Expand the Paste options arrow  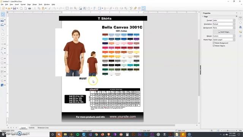click(x=46, y=8)
